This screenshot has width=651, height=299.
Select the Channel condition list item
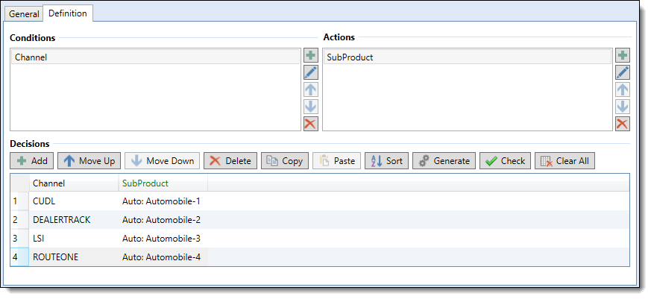point(155,57)
